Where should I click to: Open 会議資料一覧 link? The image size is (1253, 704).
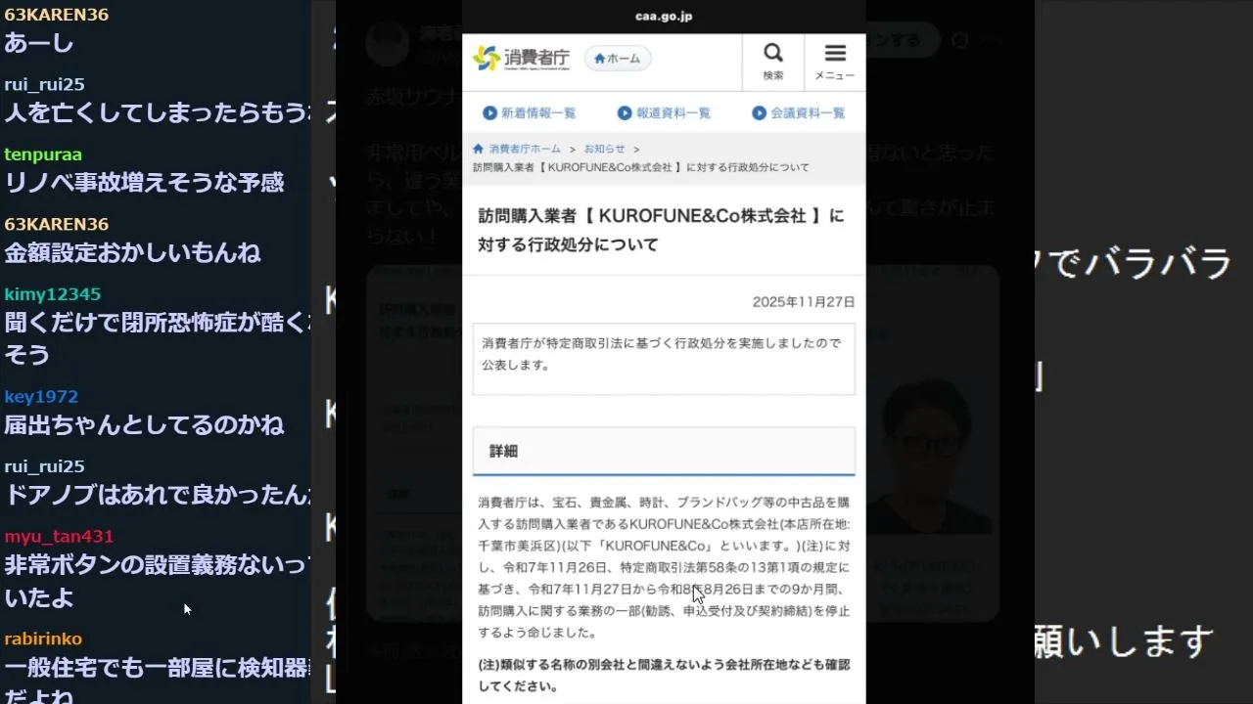[x=808, y=113]
